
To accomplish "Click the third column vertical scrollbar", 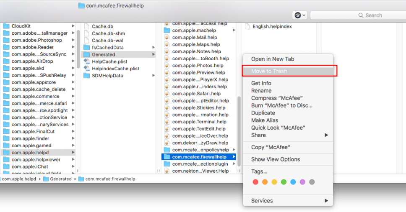I will pos(239,131).
